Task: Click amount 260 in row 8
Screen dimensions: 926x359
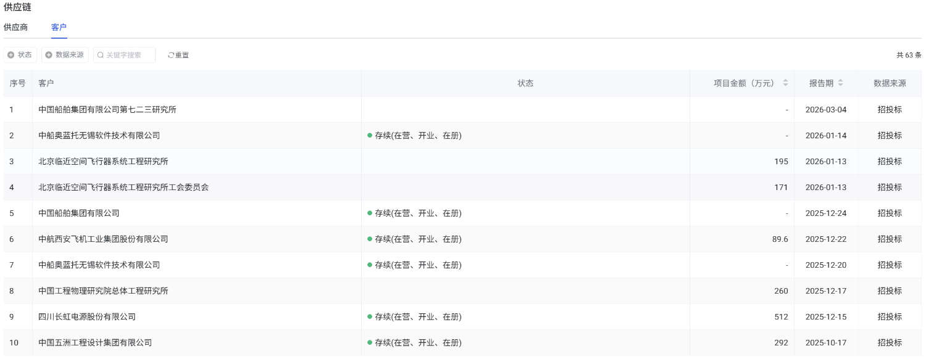Action: (781, 291)
